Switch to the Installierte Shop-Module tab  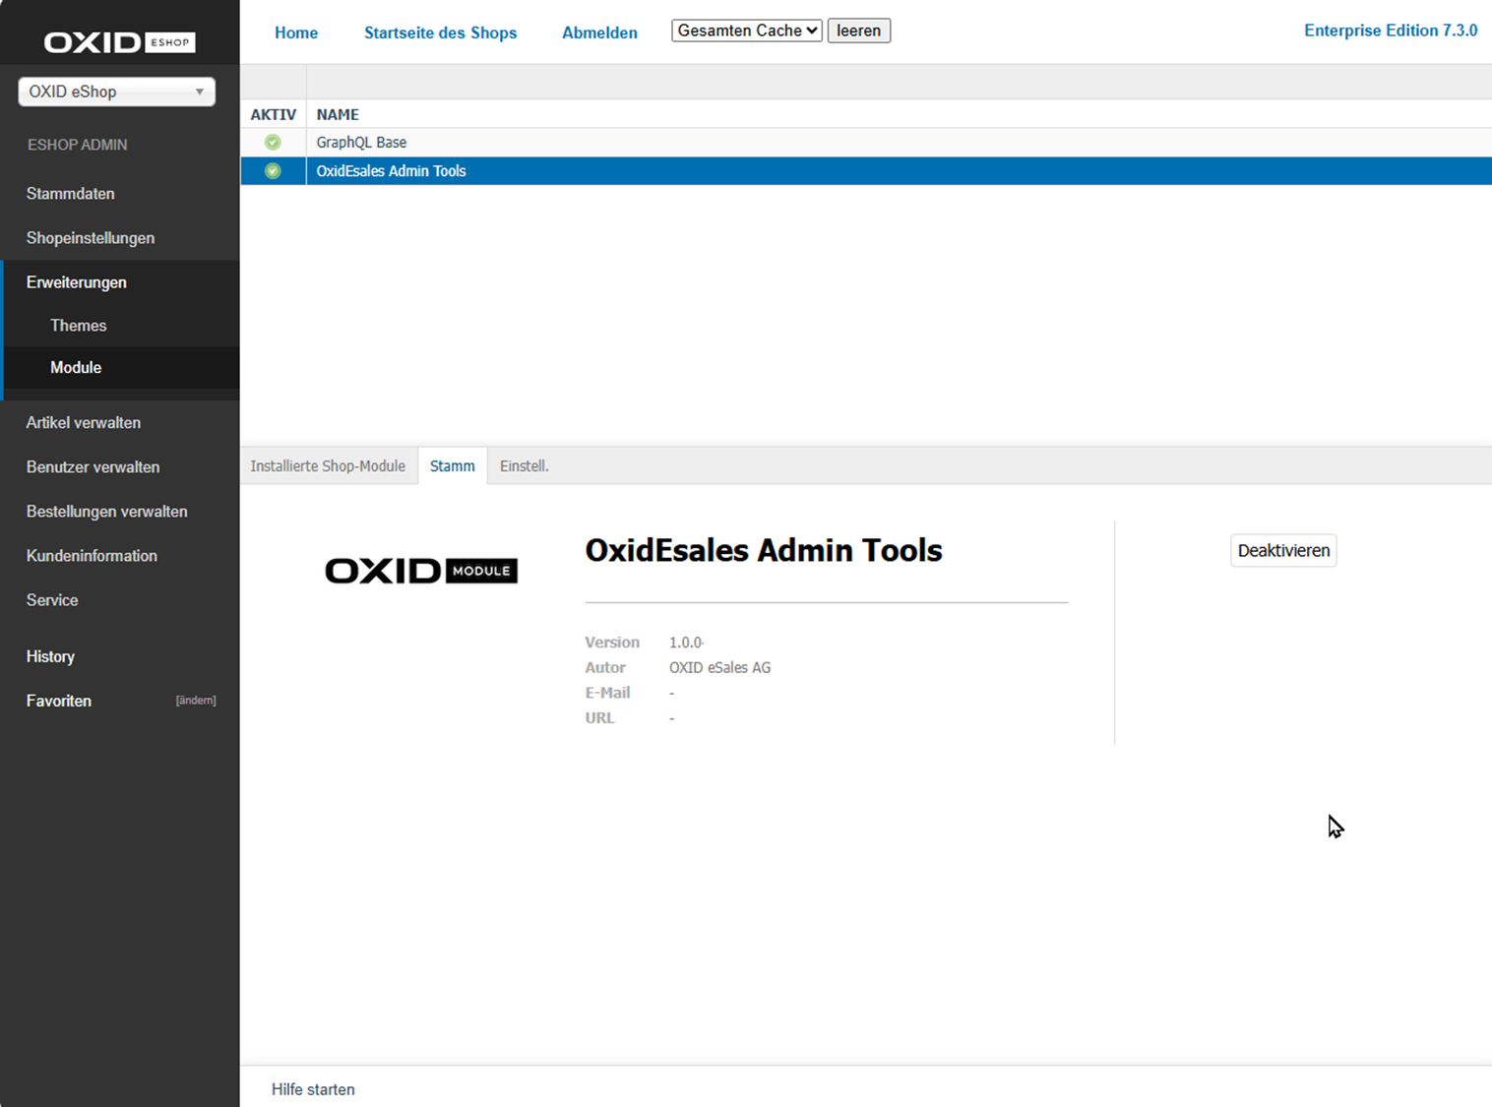(328, 465)
